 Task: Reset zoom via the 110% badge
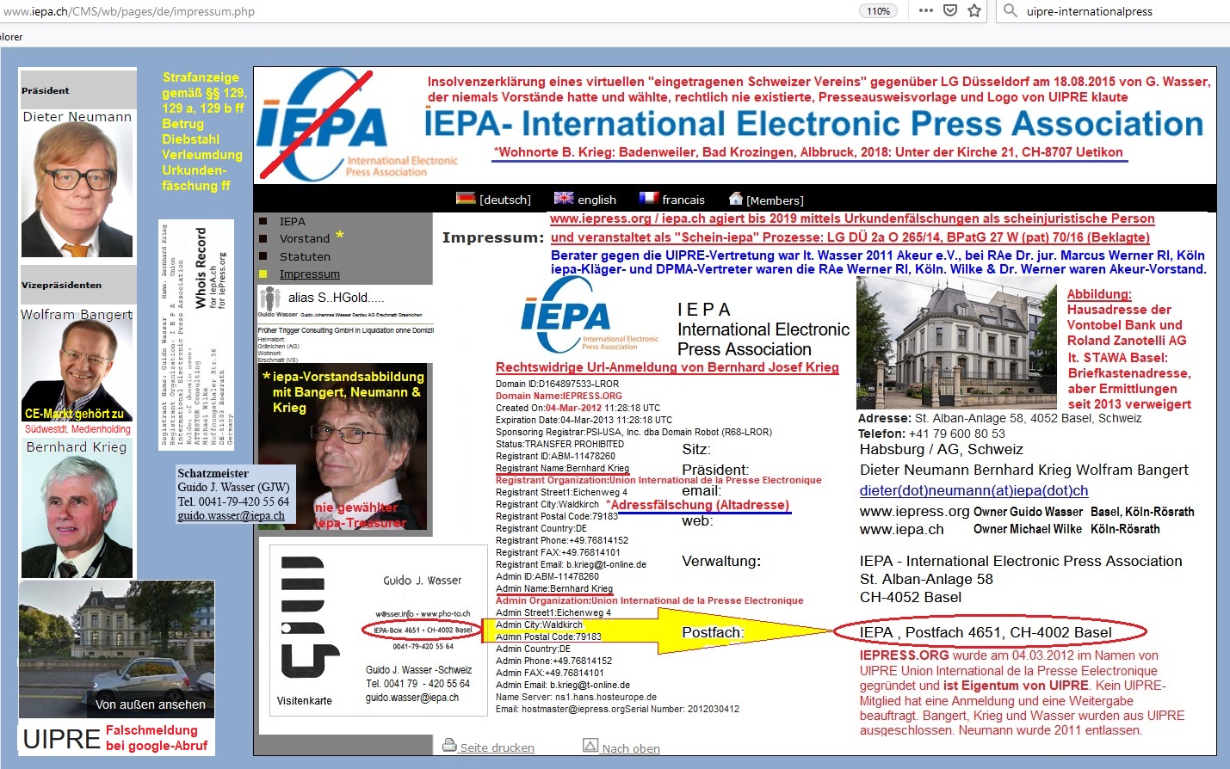point(878,11)
